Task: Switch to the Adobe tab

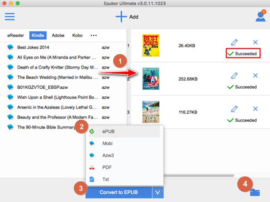Action: coord(58,35)
